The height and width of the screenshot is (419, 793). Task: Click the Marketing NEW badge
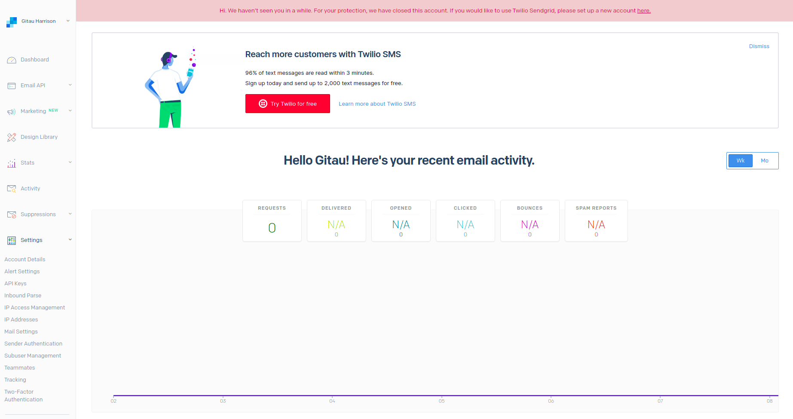coord(53,110)
